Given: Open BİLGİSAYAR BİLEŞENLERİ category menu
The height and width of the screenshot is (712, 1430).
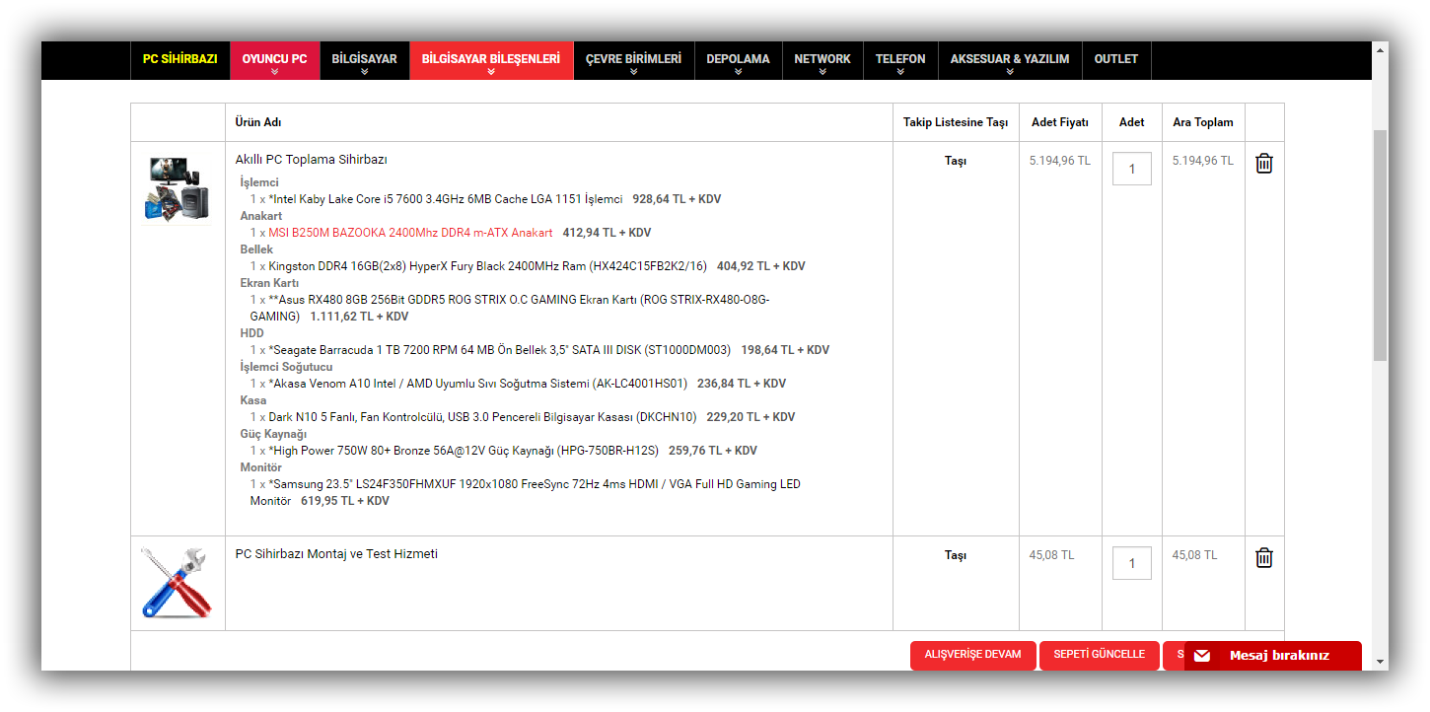Looking at the screenshot, I should pyautogui.click(x=491, y=60).
